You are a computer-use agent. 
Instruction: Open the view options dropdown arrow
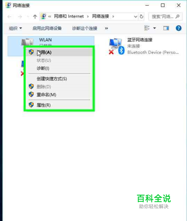[154, 28]
